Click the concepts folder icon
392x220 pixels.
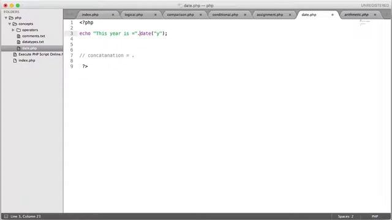[15, 24]
